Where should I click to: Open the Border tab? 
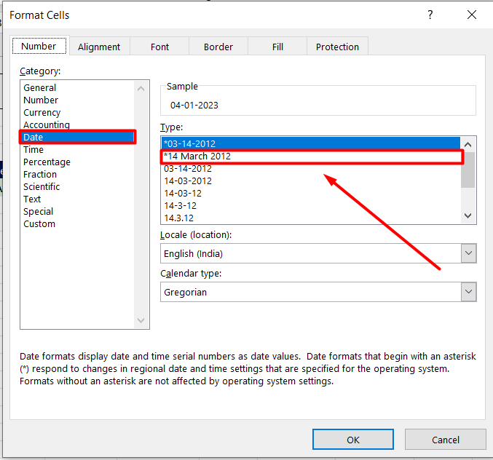(218, 47)
